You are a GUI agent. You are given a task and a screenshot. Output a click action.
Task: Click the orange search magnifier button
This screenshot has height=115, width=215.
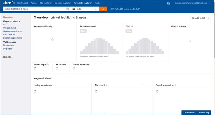tap(103, 9)
